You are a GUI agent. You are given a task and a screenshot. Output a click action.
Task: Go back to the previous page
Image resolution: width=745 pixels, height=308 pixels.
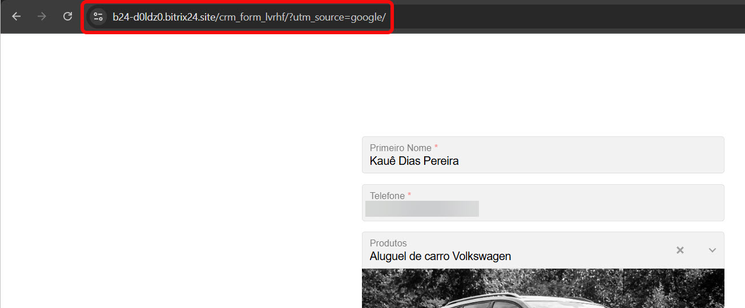point(16,17)
